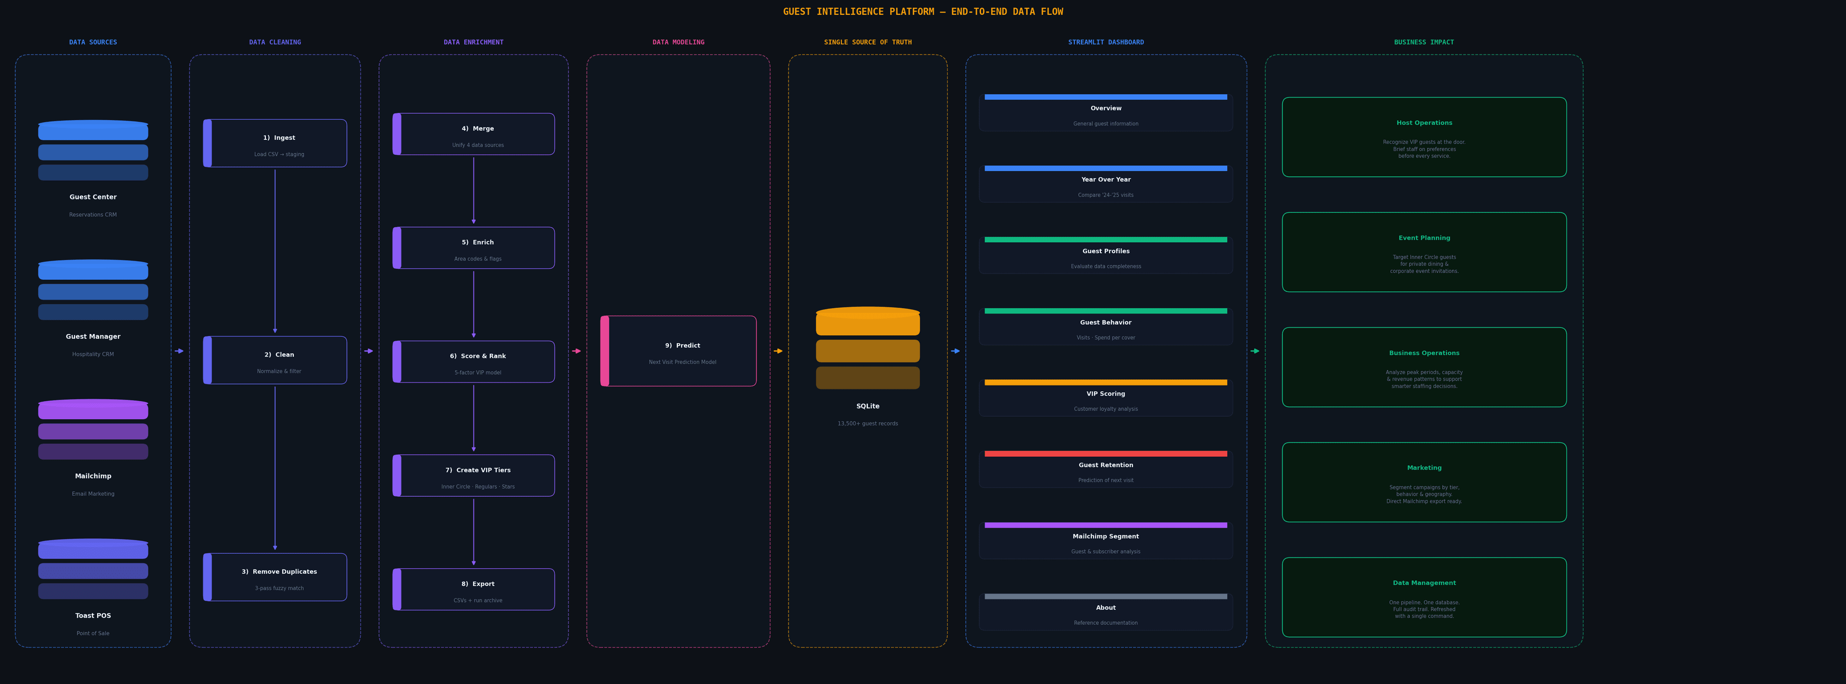Click the '13,500+ guest records' text
This screenshot has height=684, width=1846.
[x=868, y=423]
